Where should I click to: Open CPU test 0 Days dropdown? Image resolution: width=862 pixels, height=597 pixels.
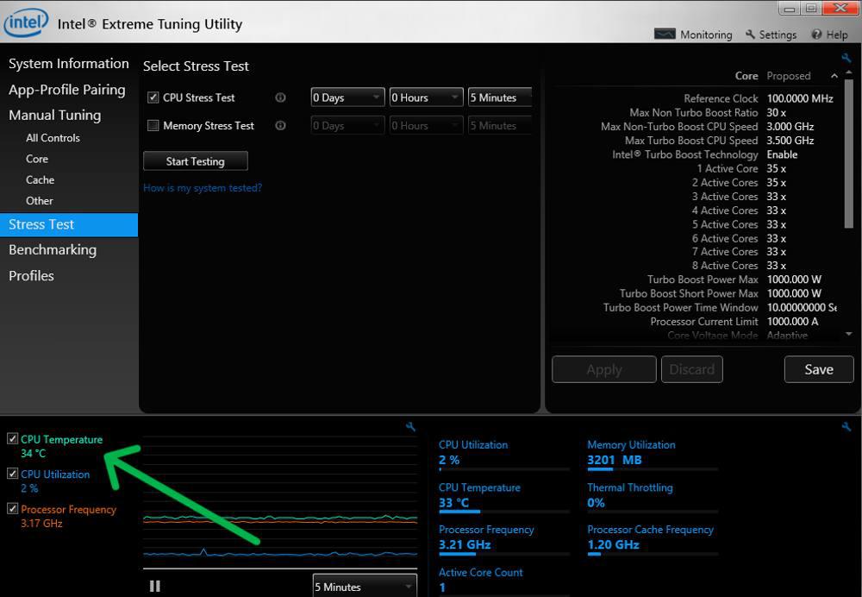(x=347, y=97)
